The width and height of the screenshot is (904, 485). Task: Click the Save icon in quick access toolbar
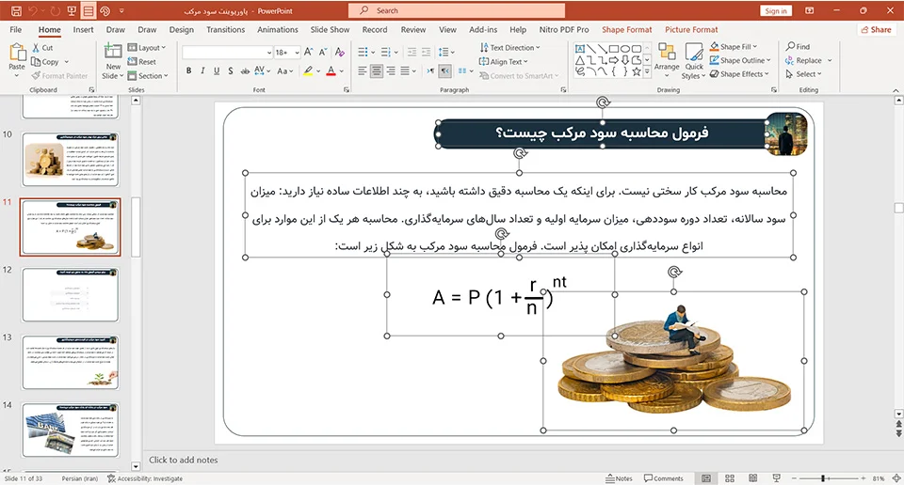click(16, 11)
